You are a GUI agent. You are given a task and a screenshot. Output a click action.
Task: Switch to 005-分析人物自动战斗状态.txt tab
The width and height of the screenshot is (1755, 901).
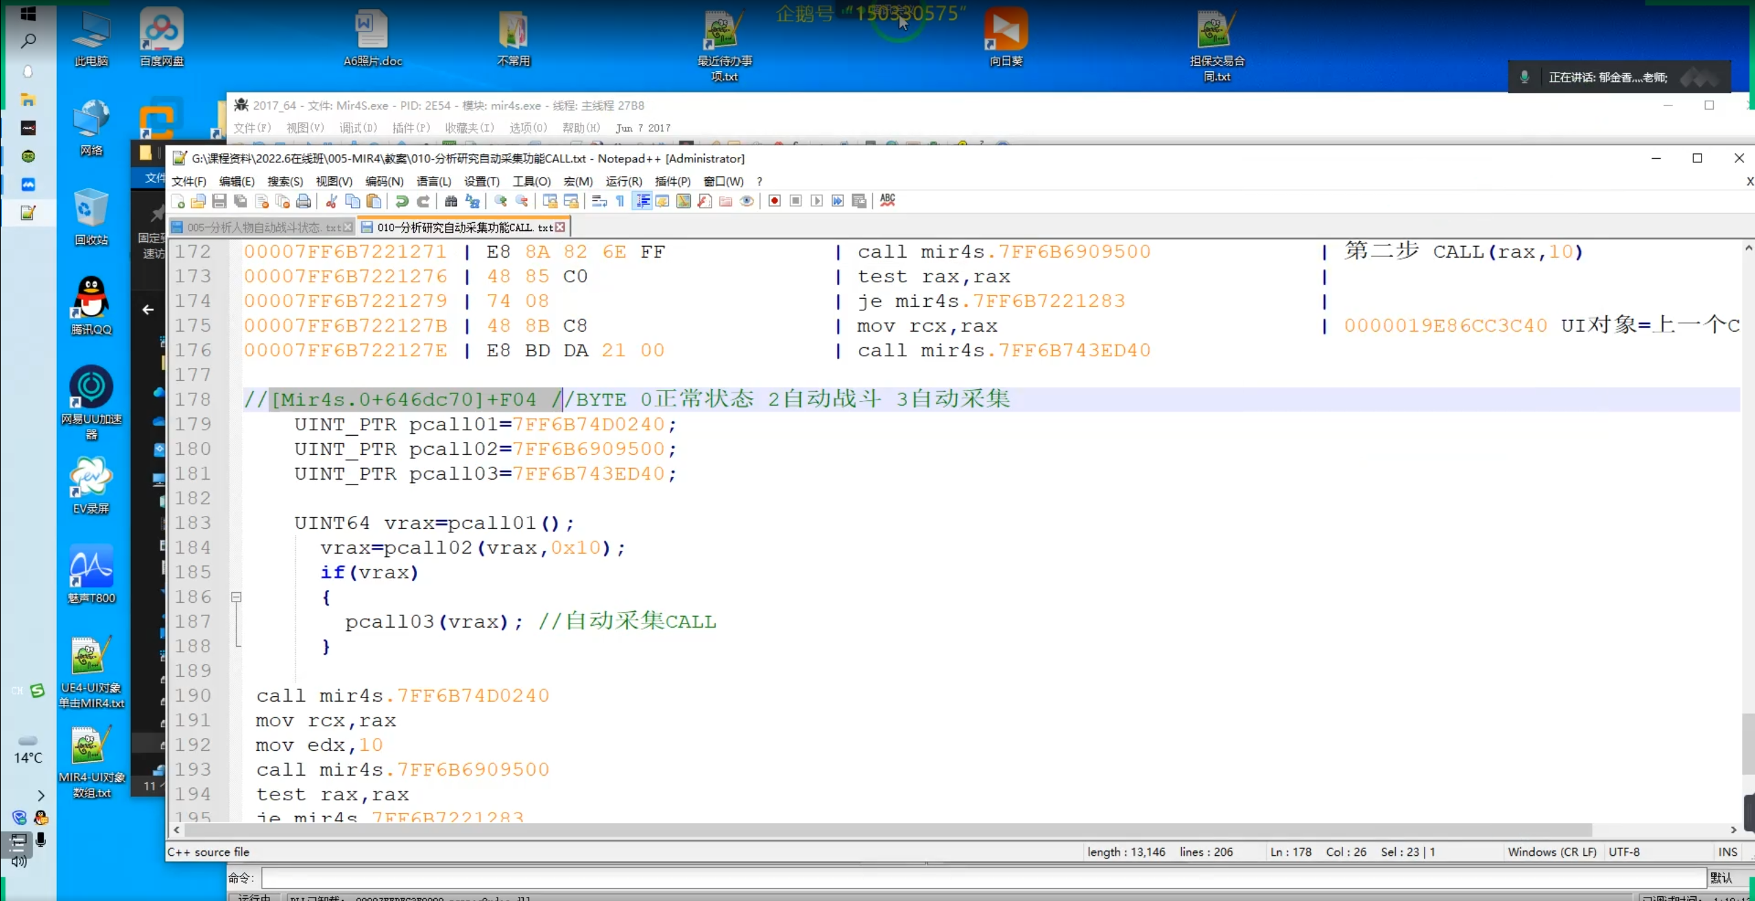[263, 227]
